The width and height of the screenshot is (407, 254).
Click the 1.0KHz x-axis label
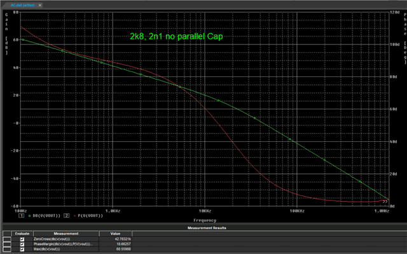click(x=113, y=211)
